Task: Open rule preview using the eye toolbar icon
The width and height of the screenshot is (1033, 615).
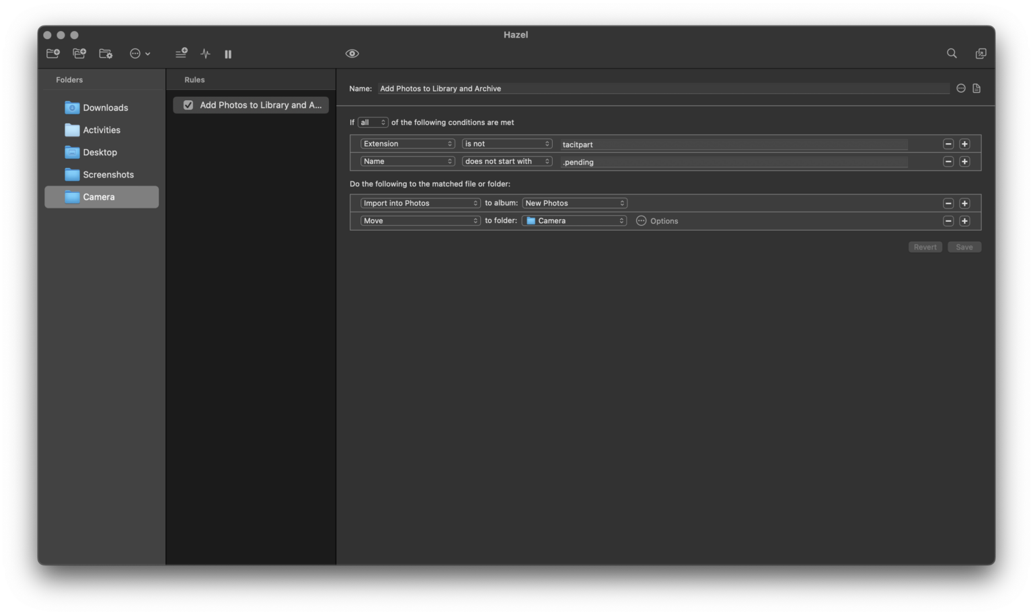Action: (x=351, y=52)
